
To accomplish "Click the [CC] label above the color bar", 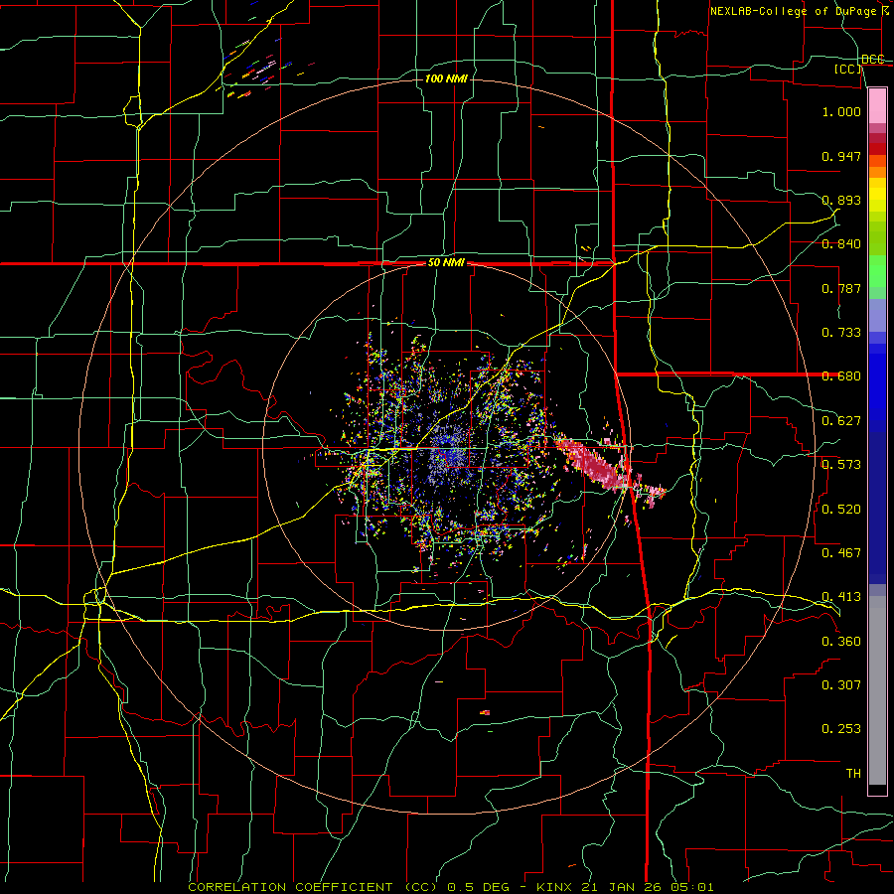I will 847,69.
